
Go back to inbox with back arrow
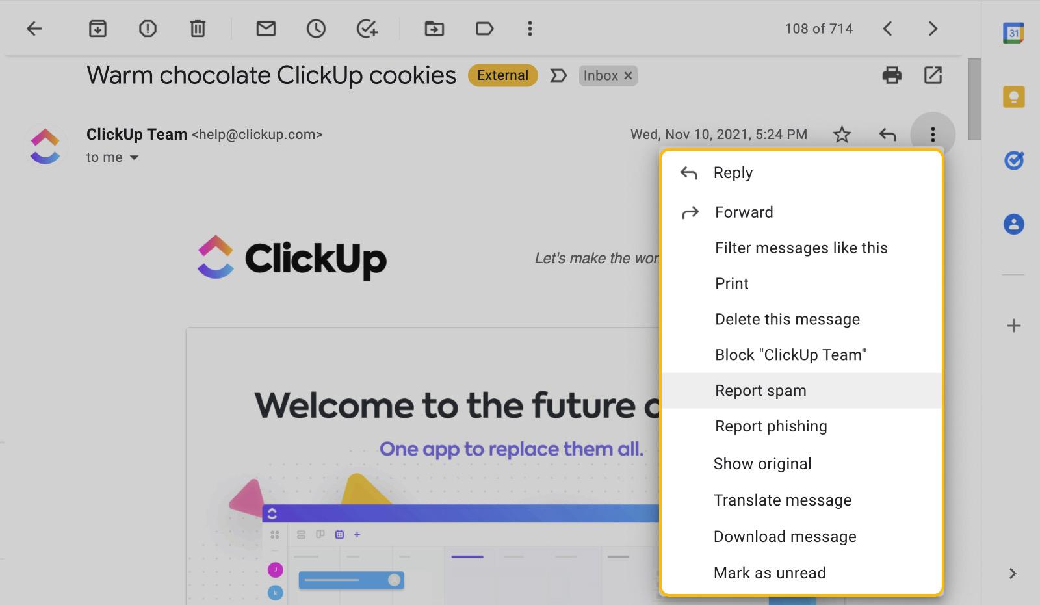[x=34, y=29]
